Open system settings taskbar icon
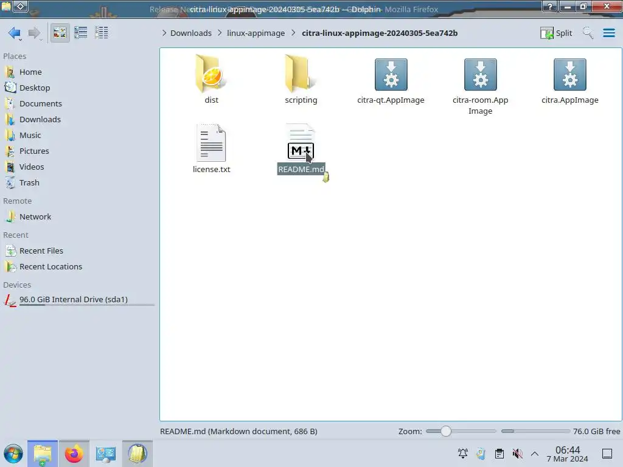This screenshot has height=467, width=623. 106,454
